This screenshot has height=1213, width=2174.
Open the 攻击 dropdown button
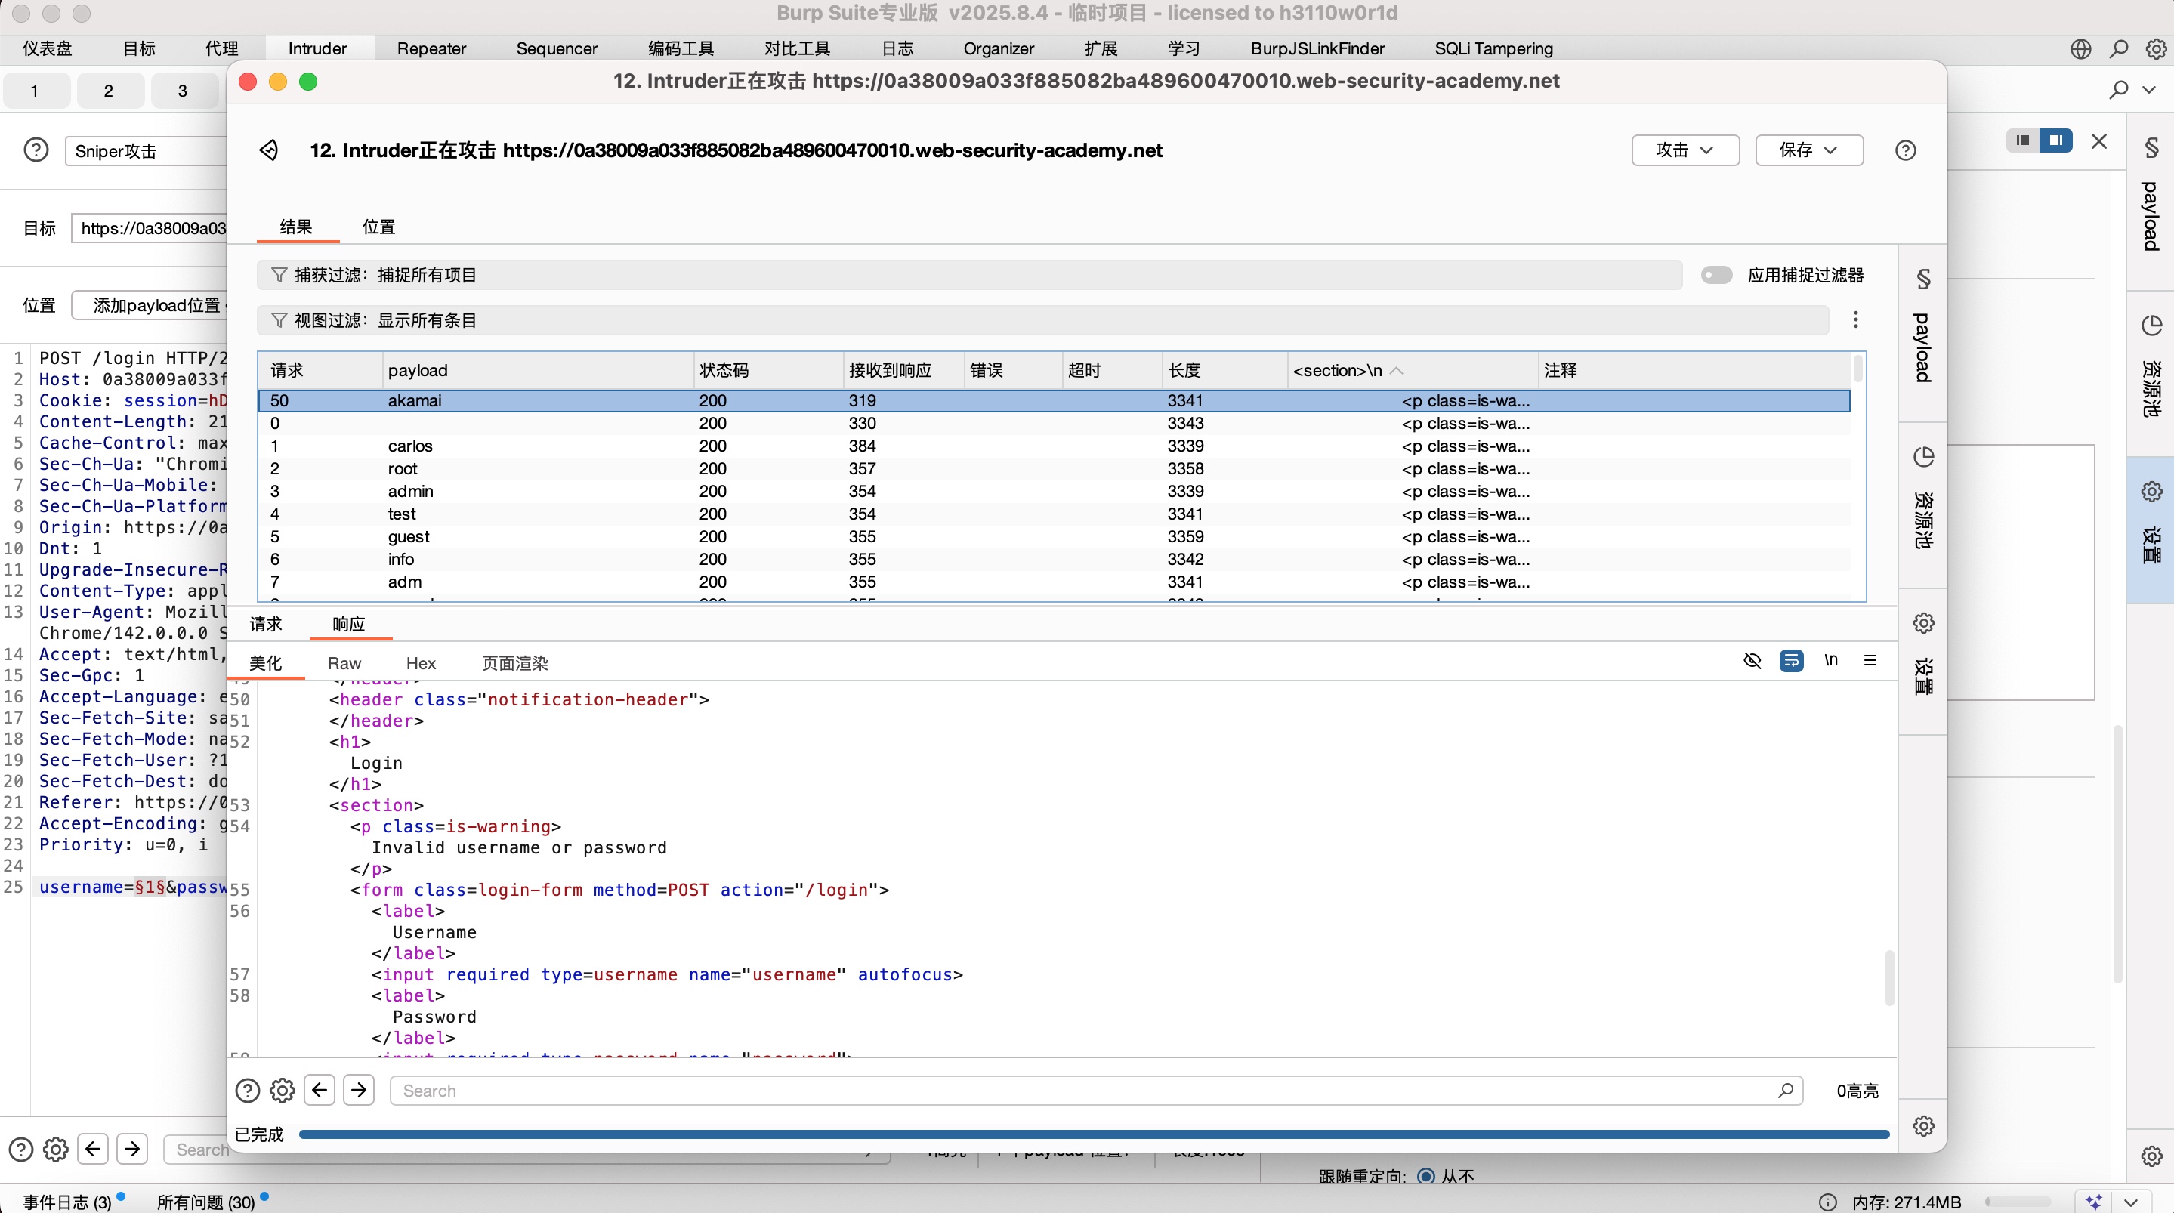(1685, 150)
